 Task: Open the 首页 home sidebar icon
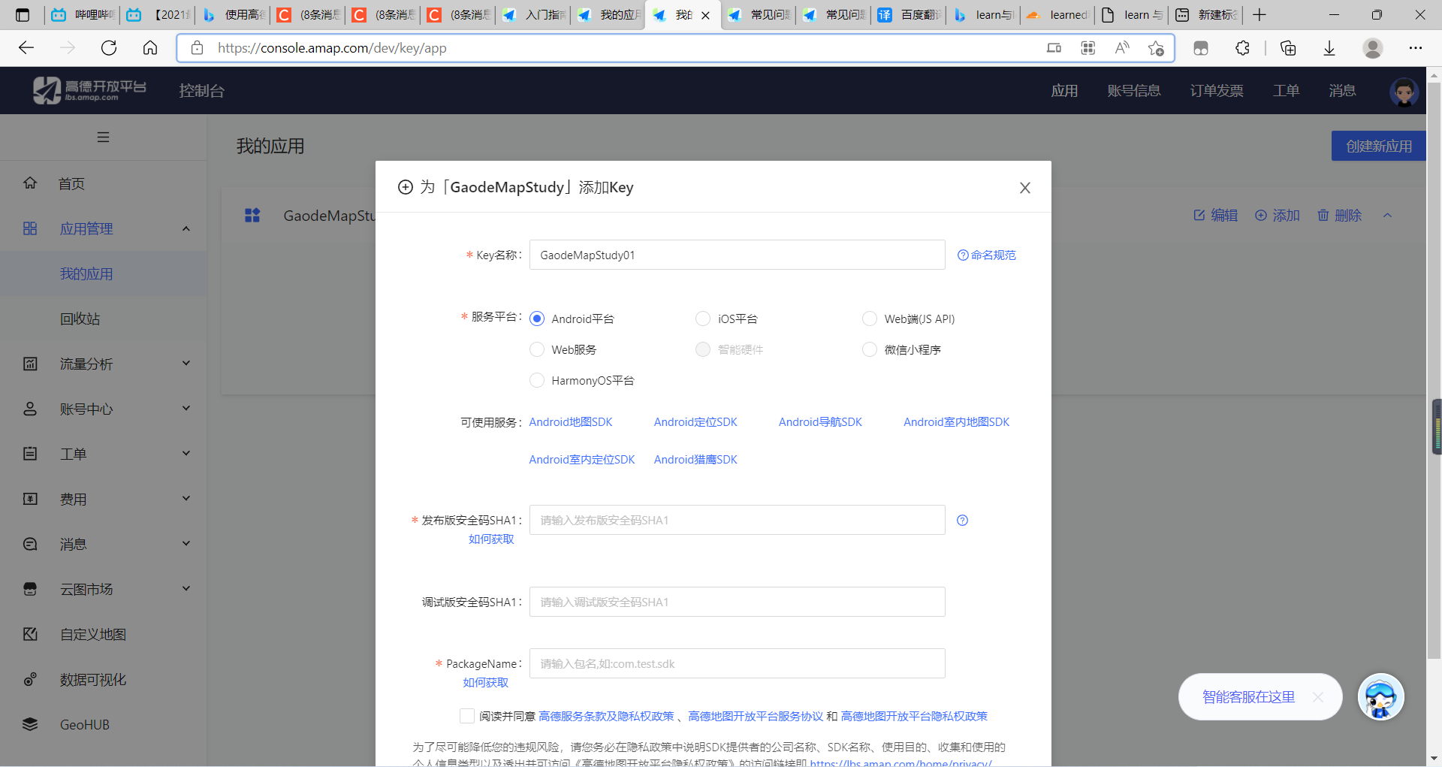30,183
